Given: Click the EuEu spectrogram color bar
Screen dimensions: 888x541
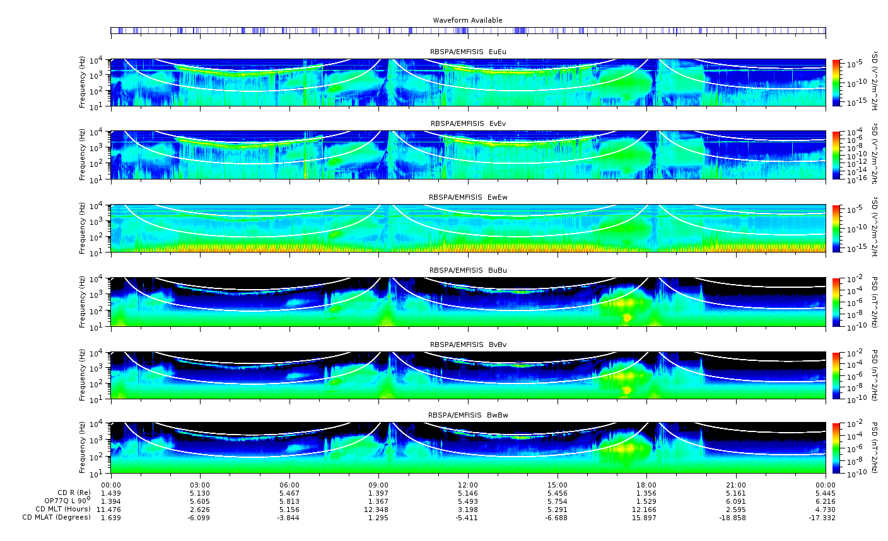Looking at the screenshot, I should (x=836, y=83).
